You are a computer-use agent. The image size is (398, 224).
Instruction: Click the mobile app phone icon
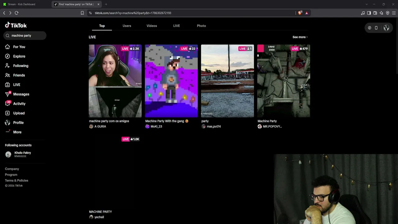[376, 28]
